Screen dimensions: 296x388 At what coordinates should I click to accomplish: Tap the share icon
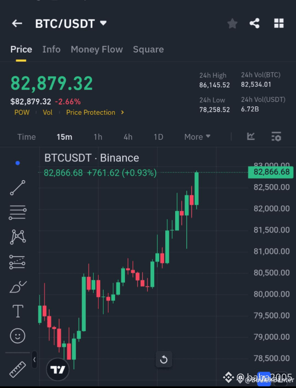coord(254,23)
